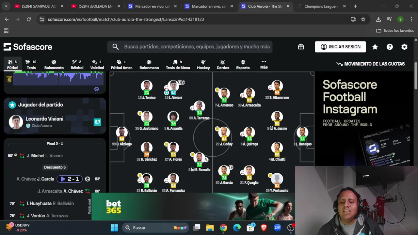Open Chrome tab search dropdown arrow
The height and width of the screenshot is (235, 418).
pos(6,6)
